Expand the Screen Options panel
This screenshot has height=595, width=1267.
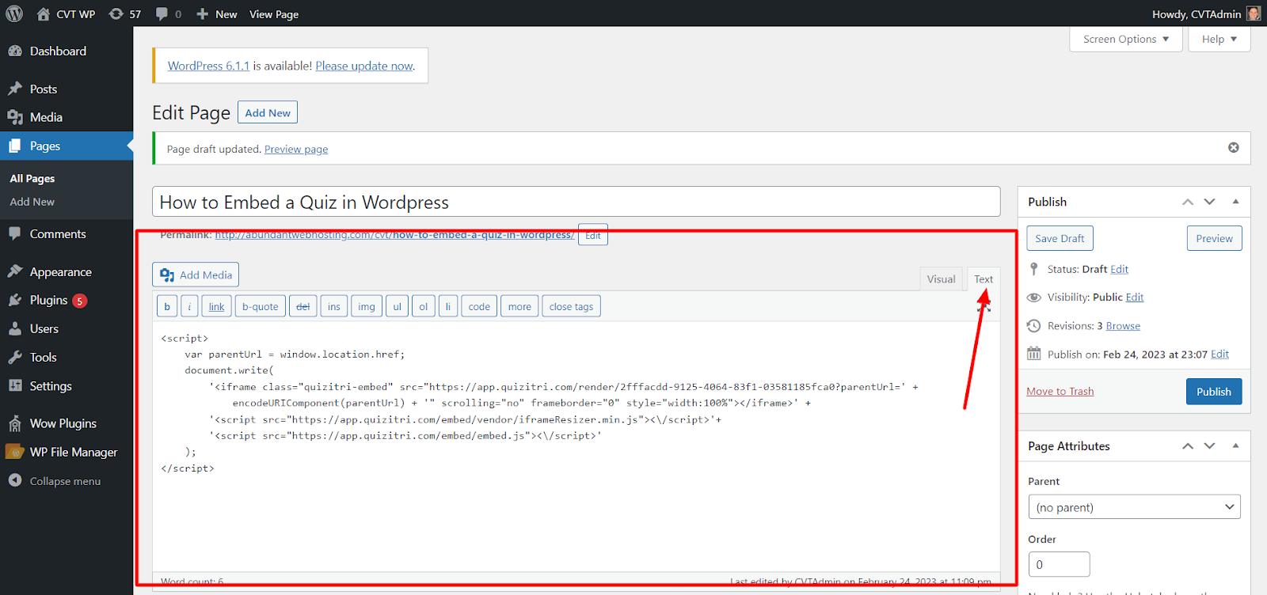1125,40
